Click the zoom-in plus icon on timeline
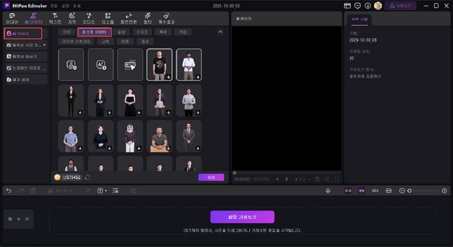453x247 pixels. pos(444,190)
